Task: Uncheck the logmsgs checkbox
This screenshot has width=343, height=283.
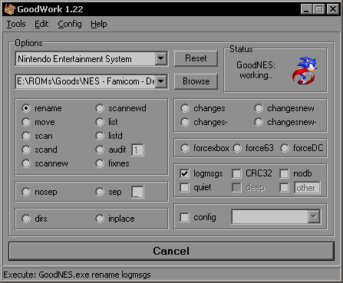Action: tap(184, 173)
